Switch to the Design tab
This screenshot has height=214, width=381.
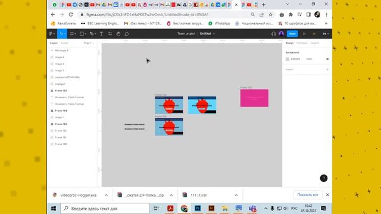pos(289,43)
